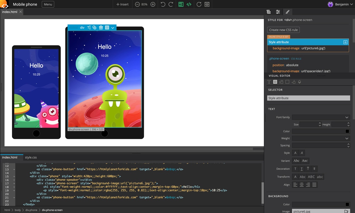
Task: Duplicate the element with the clone icon
Action: 94,27
